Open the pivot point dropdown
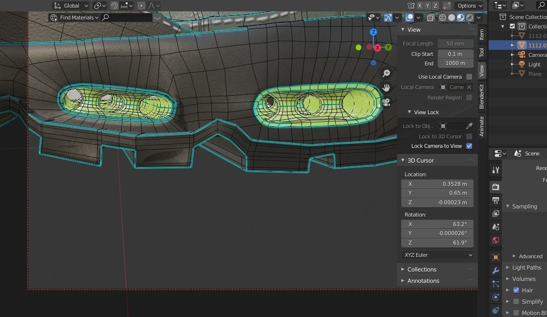 (x=100, y=6)
